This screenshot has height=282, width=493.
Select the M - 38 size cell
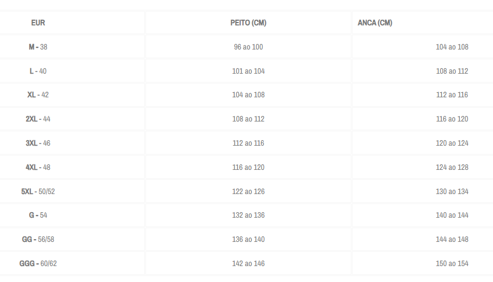pos(38,47)
